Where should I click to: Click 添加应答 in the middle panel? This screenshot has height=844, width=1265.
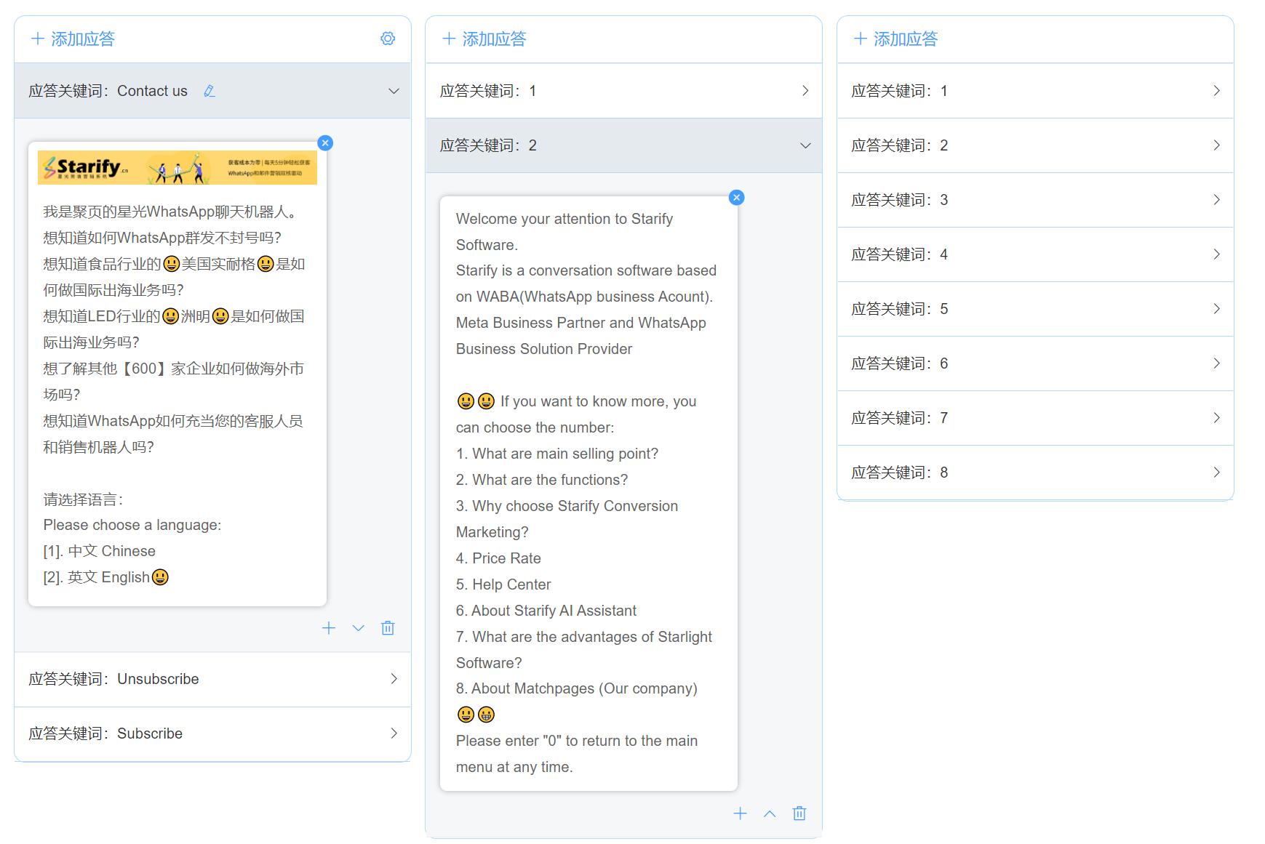click(484, 39)
